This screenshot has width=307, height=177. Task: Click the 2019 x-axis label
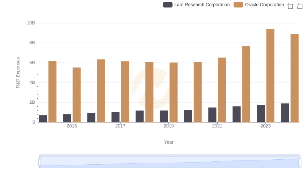[x=168, y=126]
